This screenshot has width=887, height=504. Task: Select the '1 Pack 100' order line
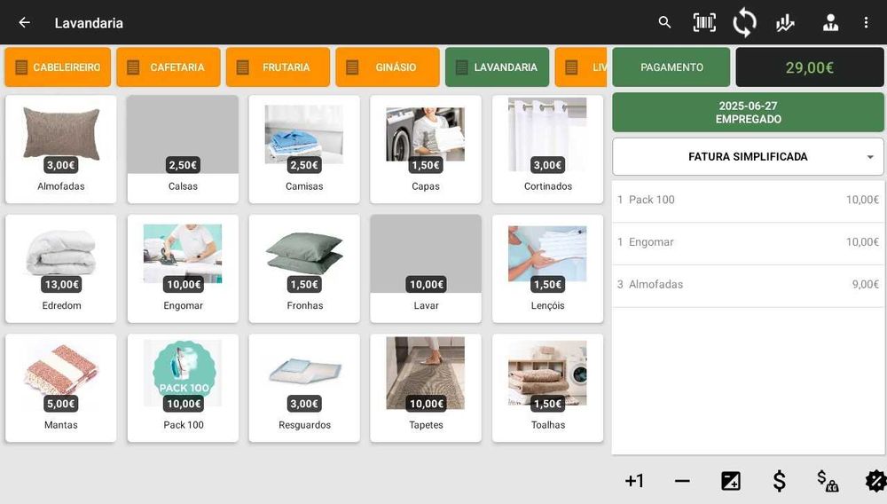(x=748, y=200)
